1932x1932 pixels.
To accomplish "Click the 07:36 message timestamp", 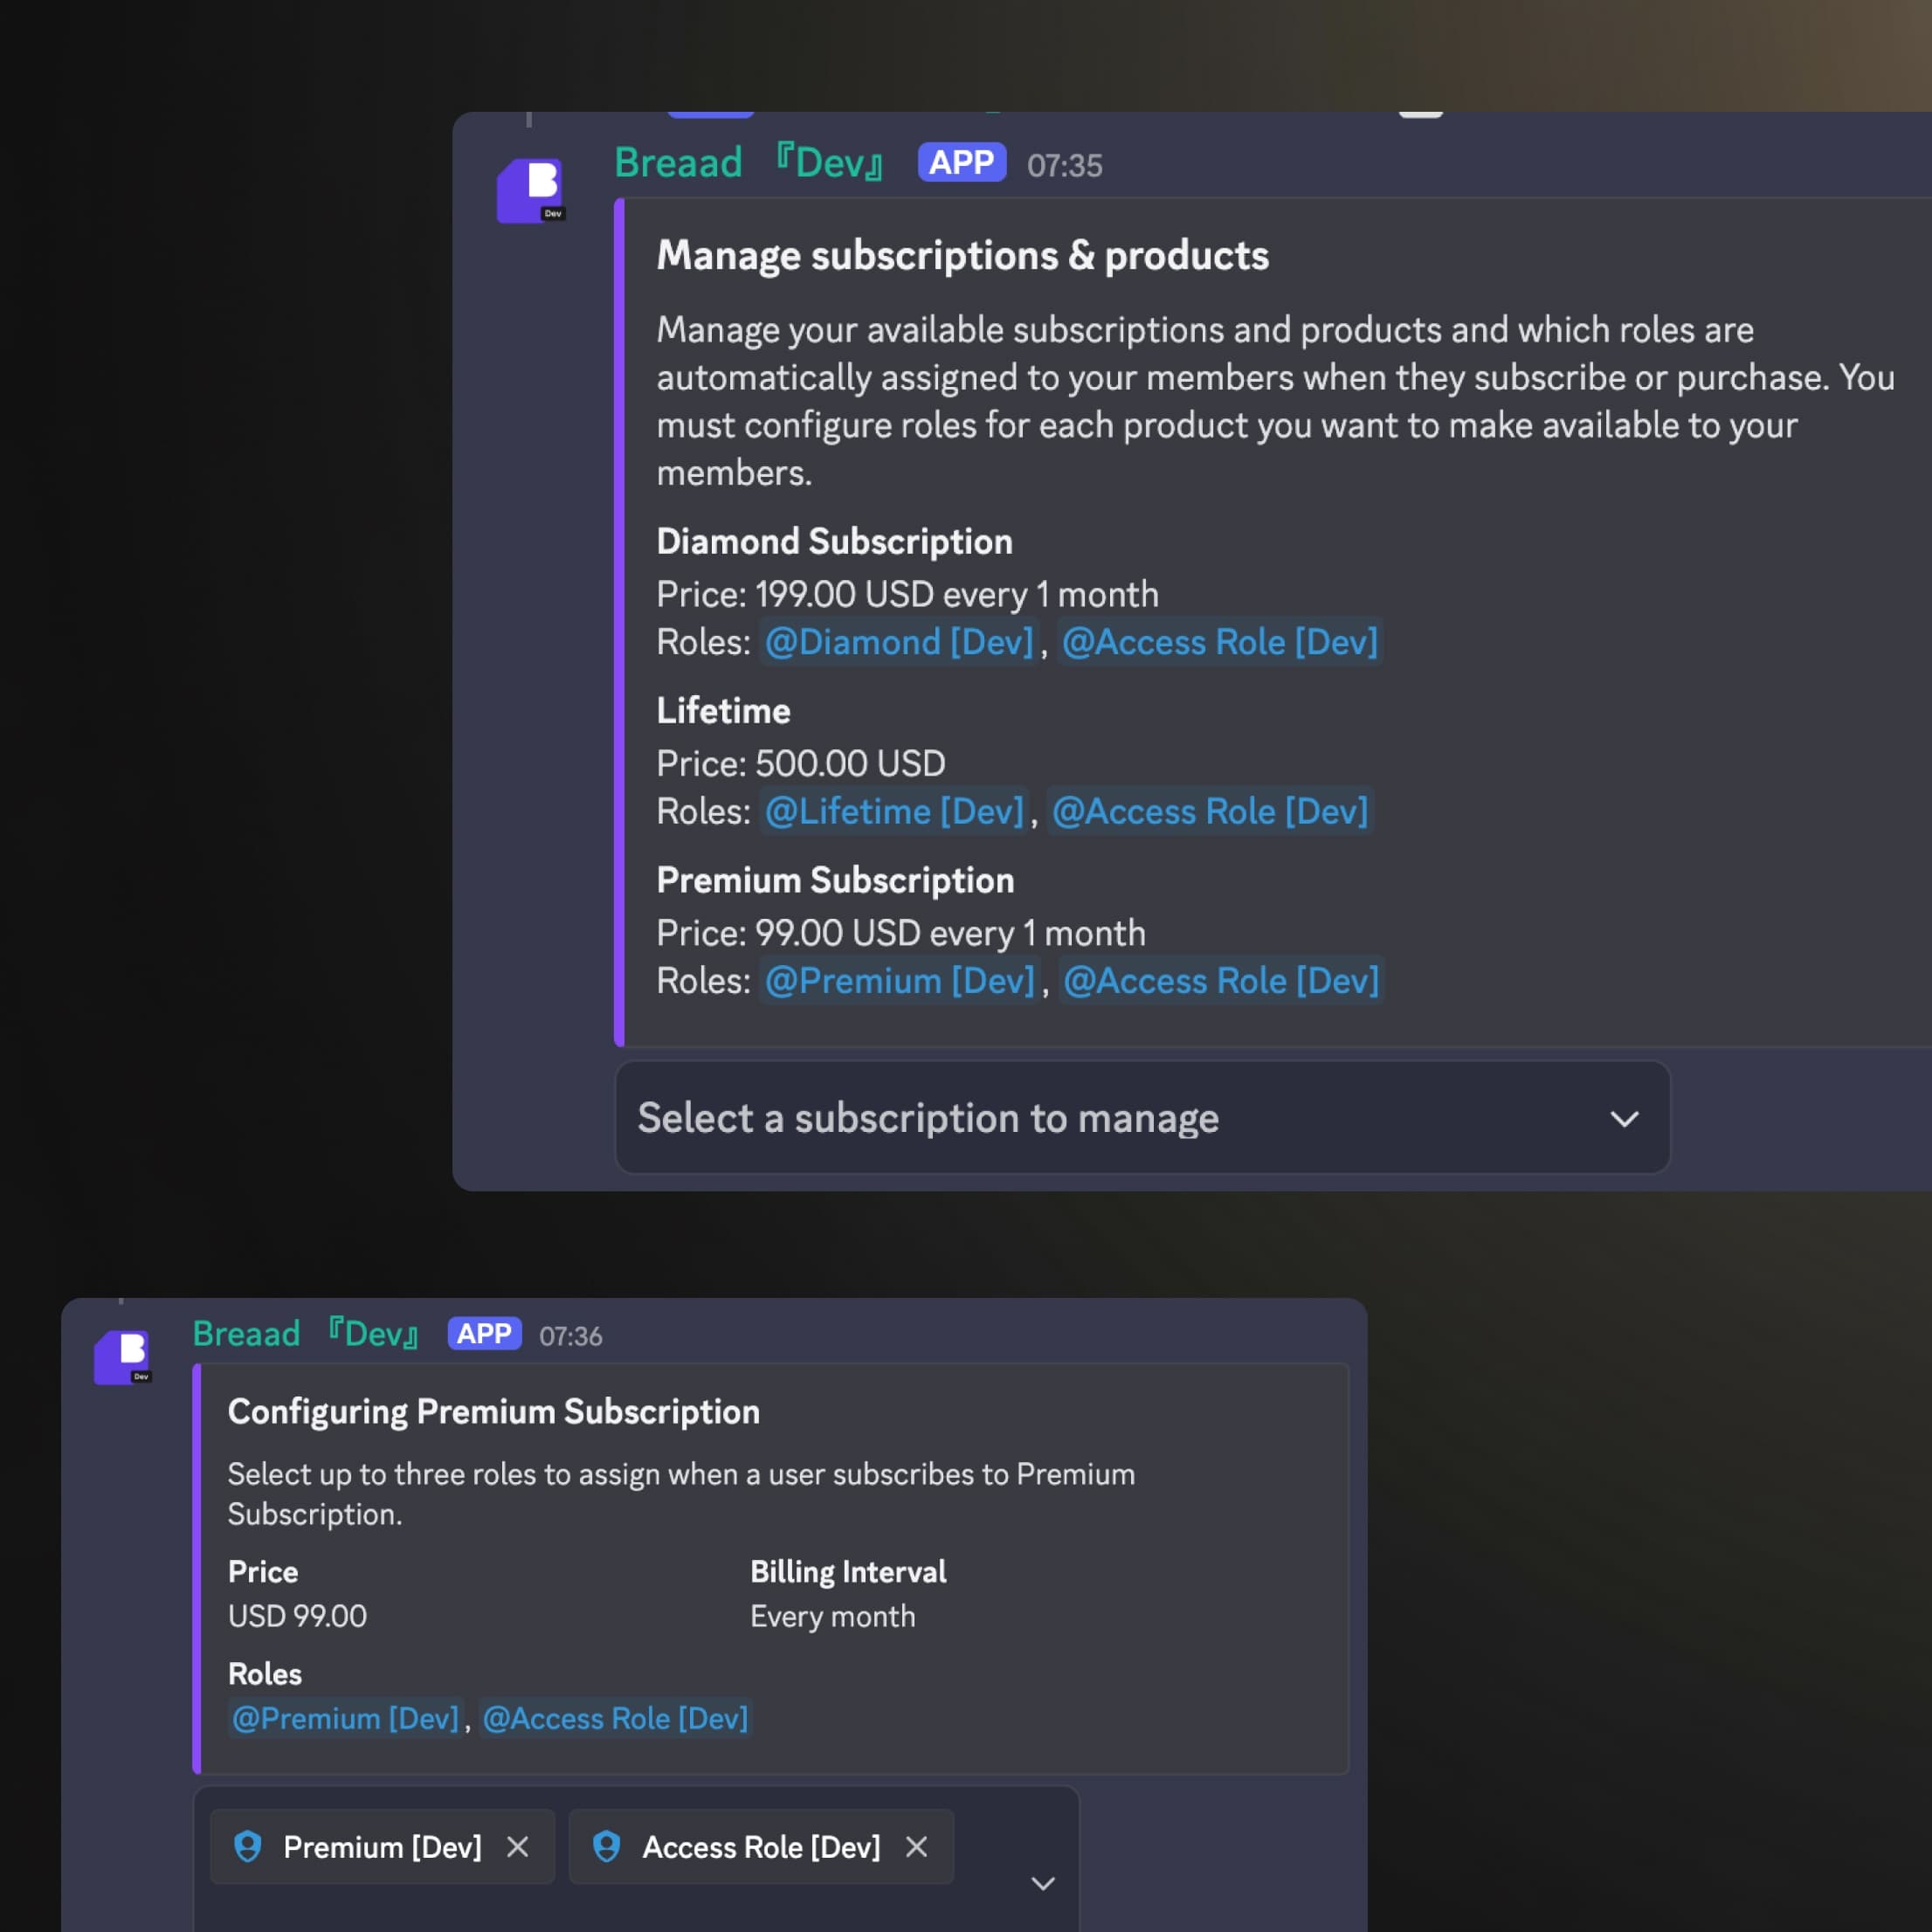I will pyautogui.click(x=570, y=1336).
